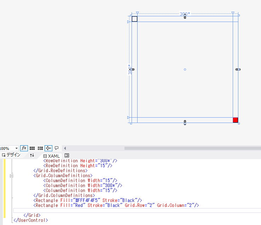Screen dimensions: 261x225
Task: Click the grid center point marker
Action: [185, 69]
